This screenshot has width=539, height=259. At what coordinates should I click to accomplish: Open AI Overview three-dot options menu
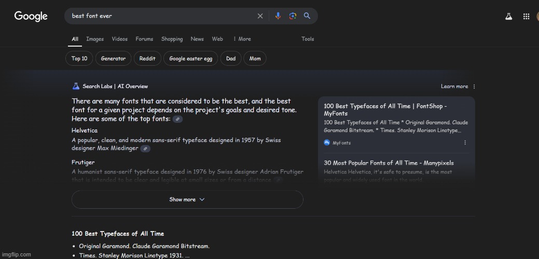point(474,87)
